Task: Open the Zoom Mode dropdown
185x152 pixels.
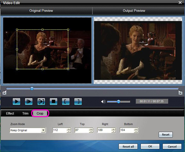Action: coord(43,130)
